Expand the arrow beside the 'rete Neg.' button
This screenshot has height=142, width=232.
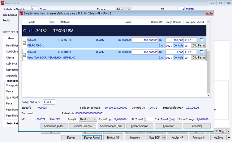point(229,131)
